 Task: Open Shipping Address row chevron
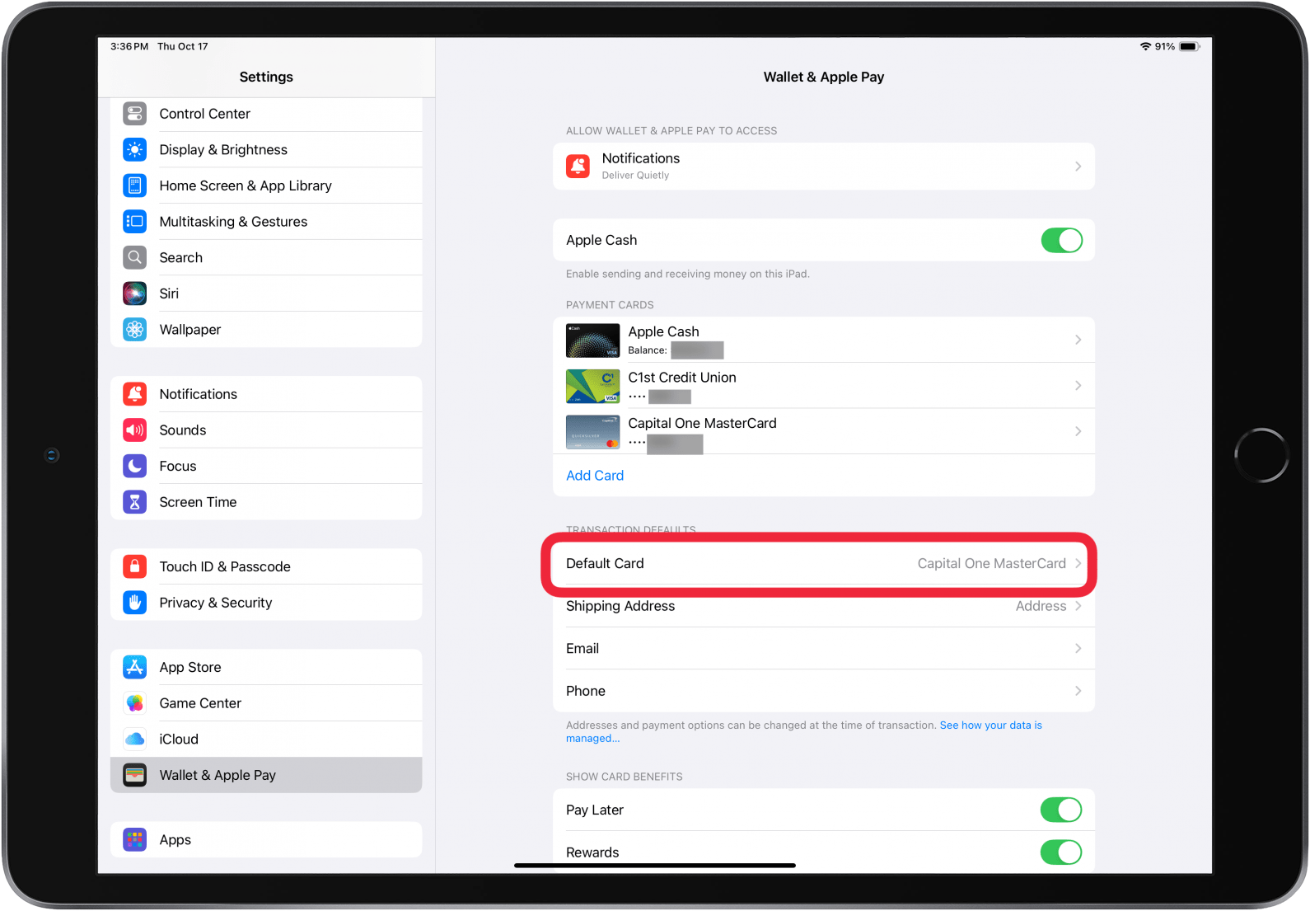(x=1078, y=607)
